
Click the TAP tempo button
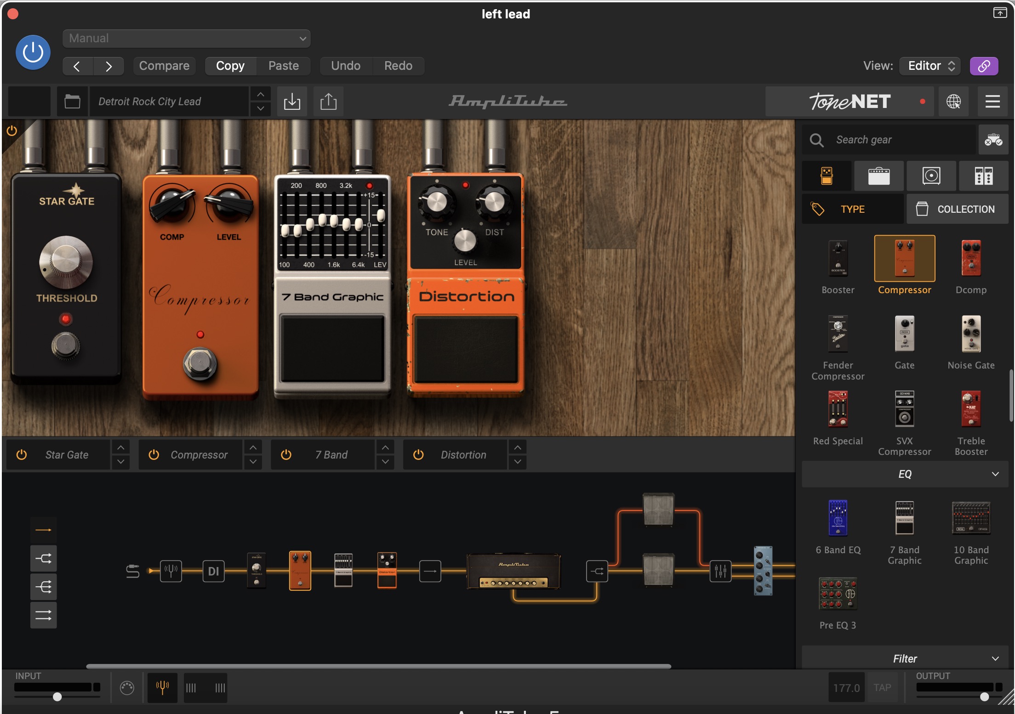click(882, 688)
